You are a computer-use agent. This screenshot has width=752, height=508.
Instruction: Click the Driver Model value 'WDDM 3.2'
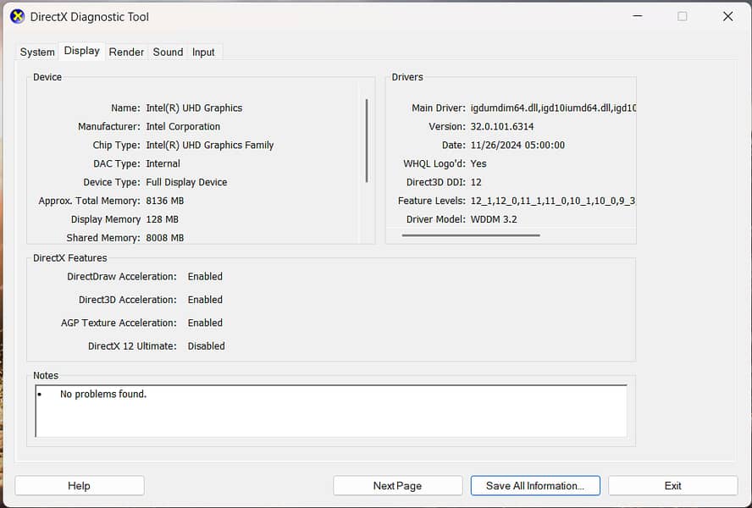point(494,219)
